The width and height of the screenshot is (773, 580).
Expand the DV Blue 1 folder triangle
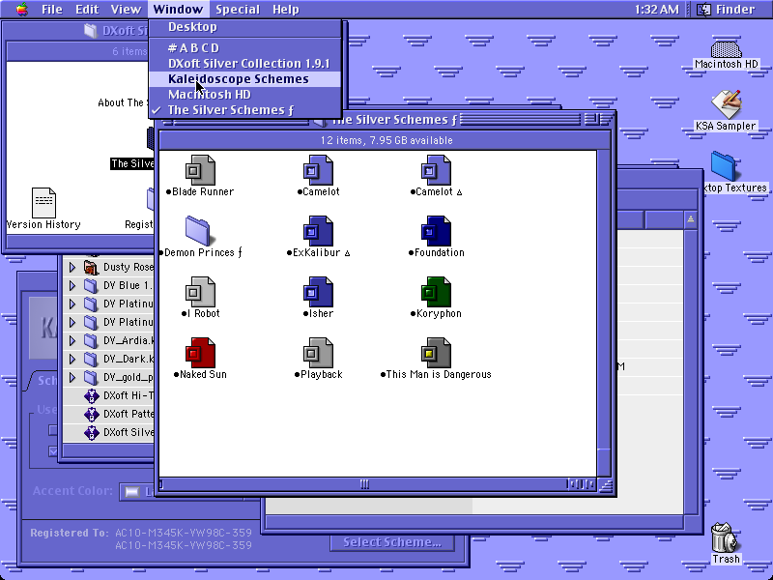[72, 285]
